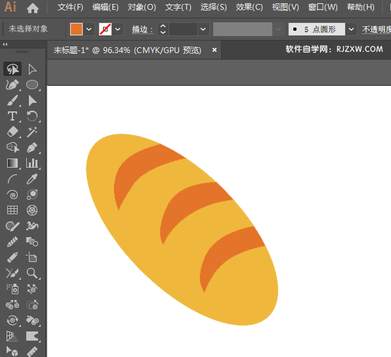391x357 pixels.
Task: Select the Zoom magnifier tool
Action: tap(32, 273)
